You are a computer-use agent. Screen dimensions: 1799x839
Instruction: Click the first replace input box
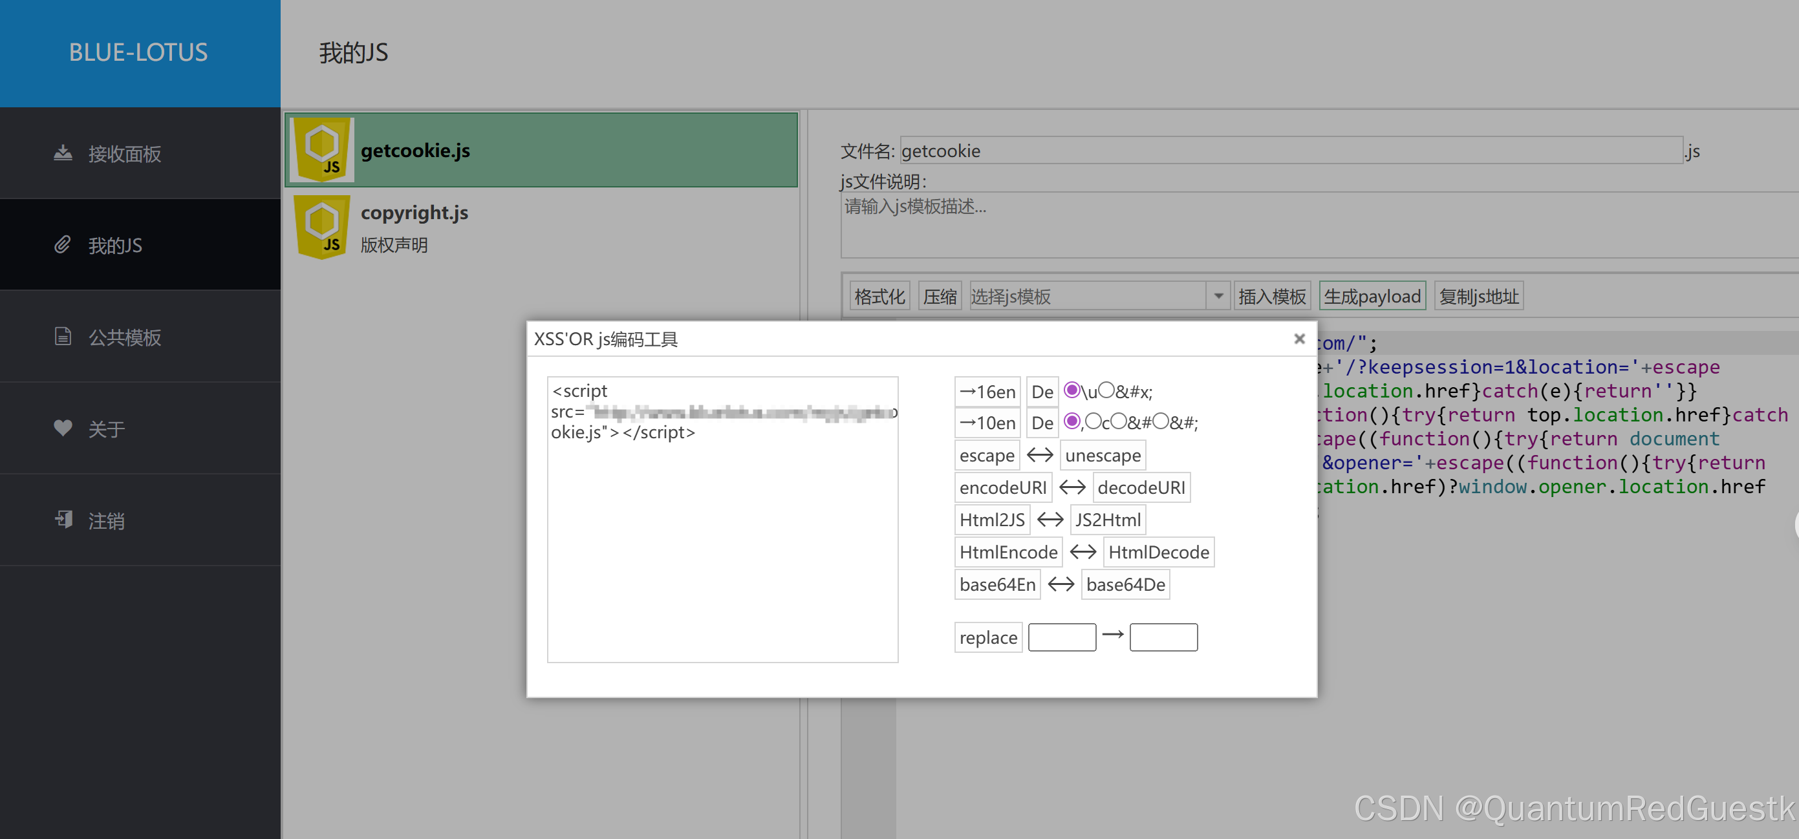pos(1062,637)
